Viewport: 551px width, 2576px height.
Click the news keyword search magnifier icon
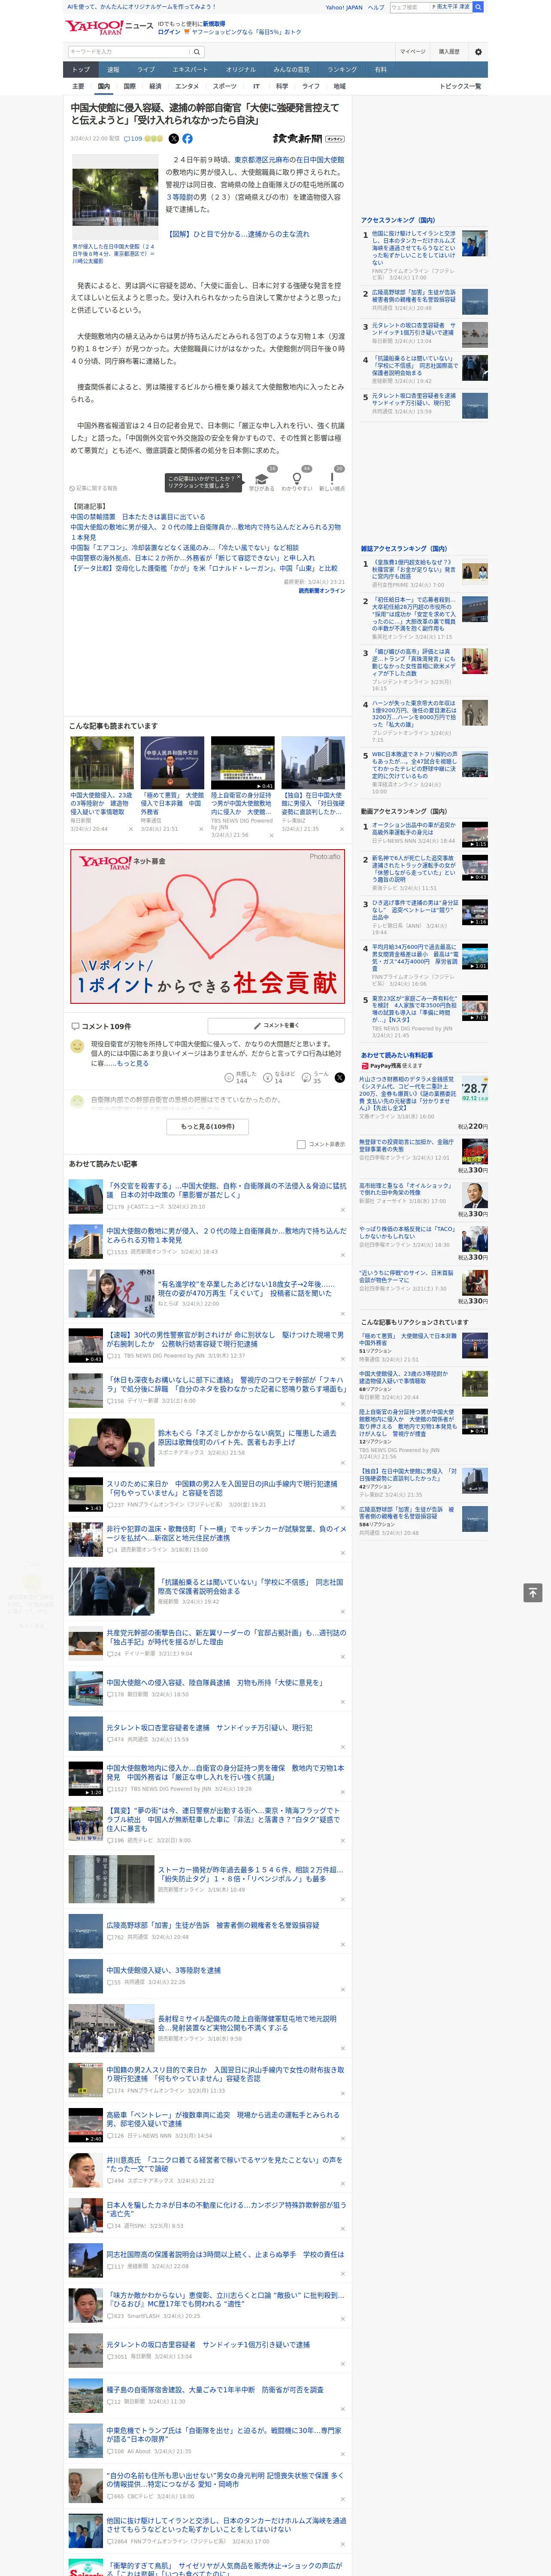point(197,52)
